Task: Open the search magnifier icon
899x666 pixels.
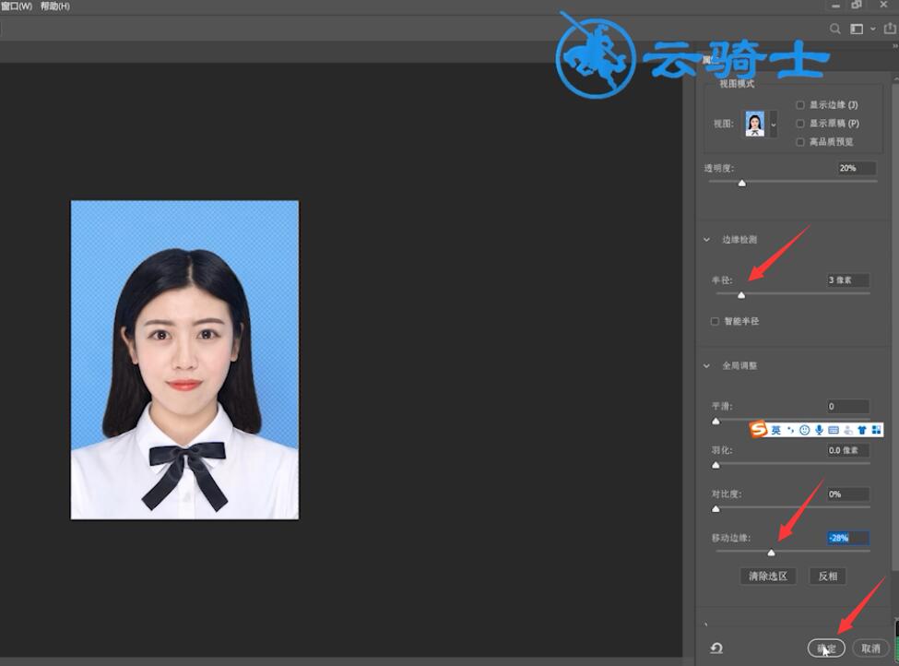Action: pyautogui.click(x=834, y=29)
